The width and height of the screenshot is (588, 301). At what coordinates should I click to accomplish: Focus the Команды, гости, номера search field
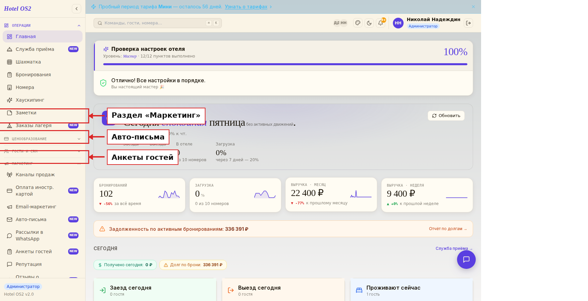pyautogui.click(x=158, y=23)
